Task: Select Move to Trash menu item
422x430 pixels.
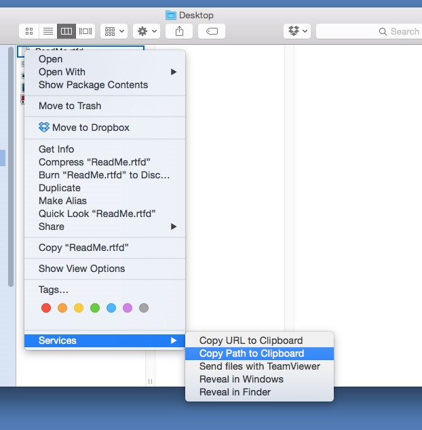Action: click(x=70, y=106)
